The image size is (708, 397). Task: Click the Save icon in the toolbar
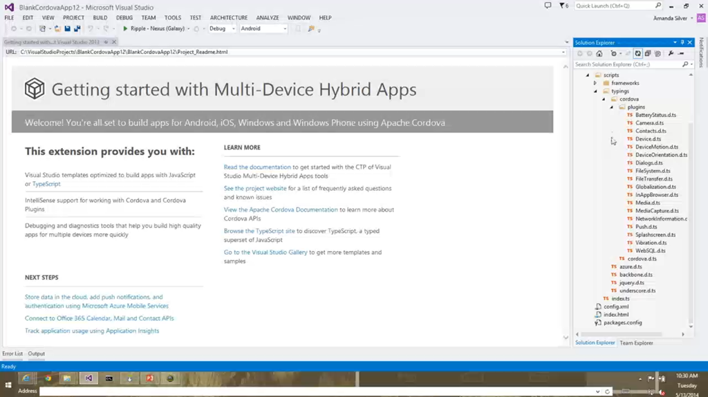(x=67, y=28)
